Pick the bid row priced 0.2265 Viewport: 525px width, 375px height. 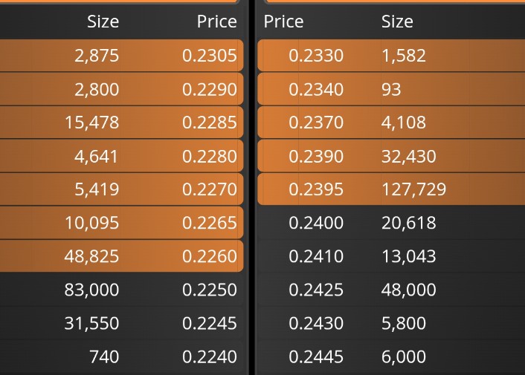(121, 223)
